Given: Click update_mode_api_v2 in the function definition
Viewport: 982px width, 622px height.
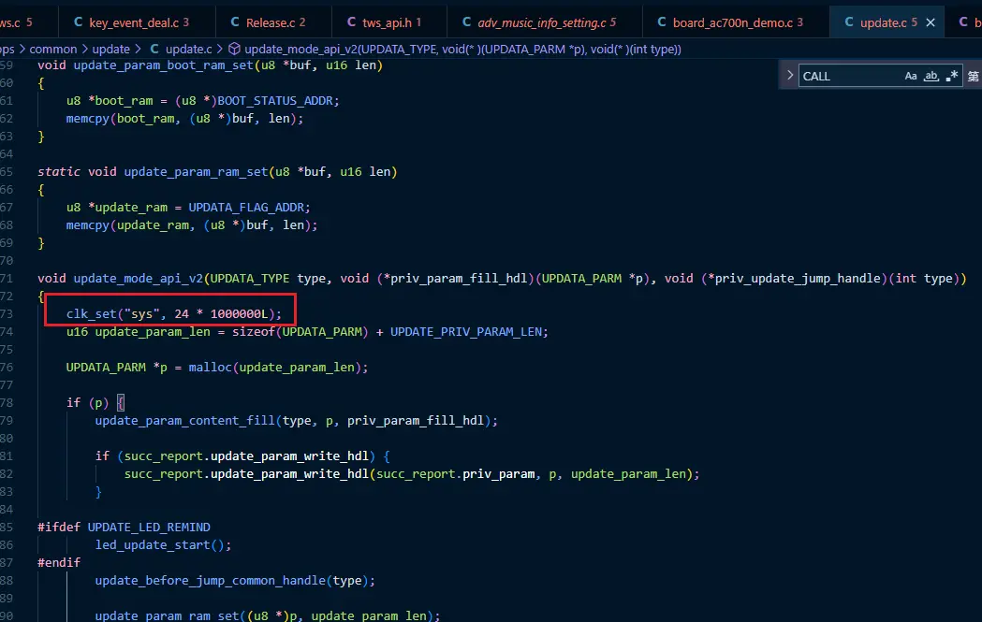Looking at the screenshot, I should pyautogui.click(x=139, y=279).
